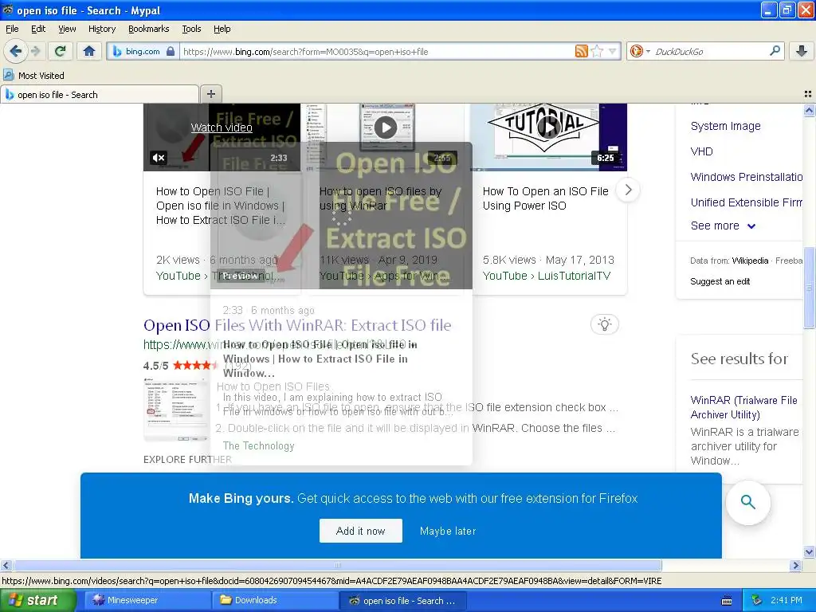Screen dimensions: 816x612
Task: Open the downloads arrow button
Action: (802, 51)
